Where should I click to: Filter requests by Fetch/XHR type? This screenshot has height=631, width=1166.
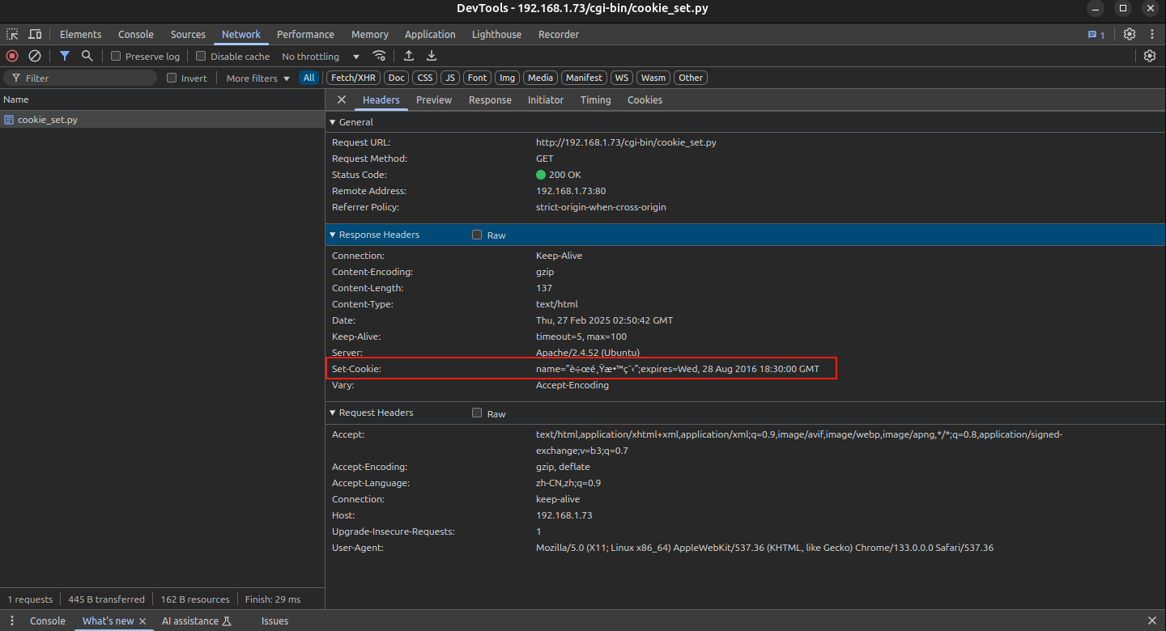click(353, 78)
